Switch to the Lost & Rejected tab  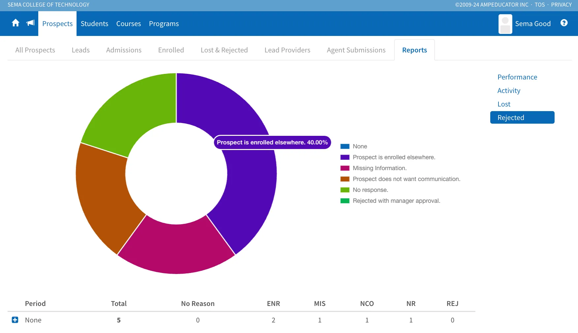tap(224, 50)
